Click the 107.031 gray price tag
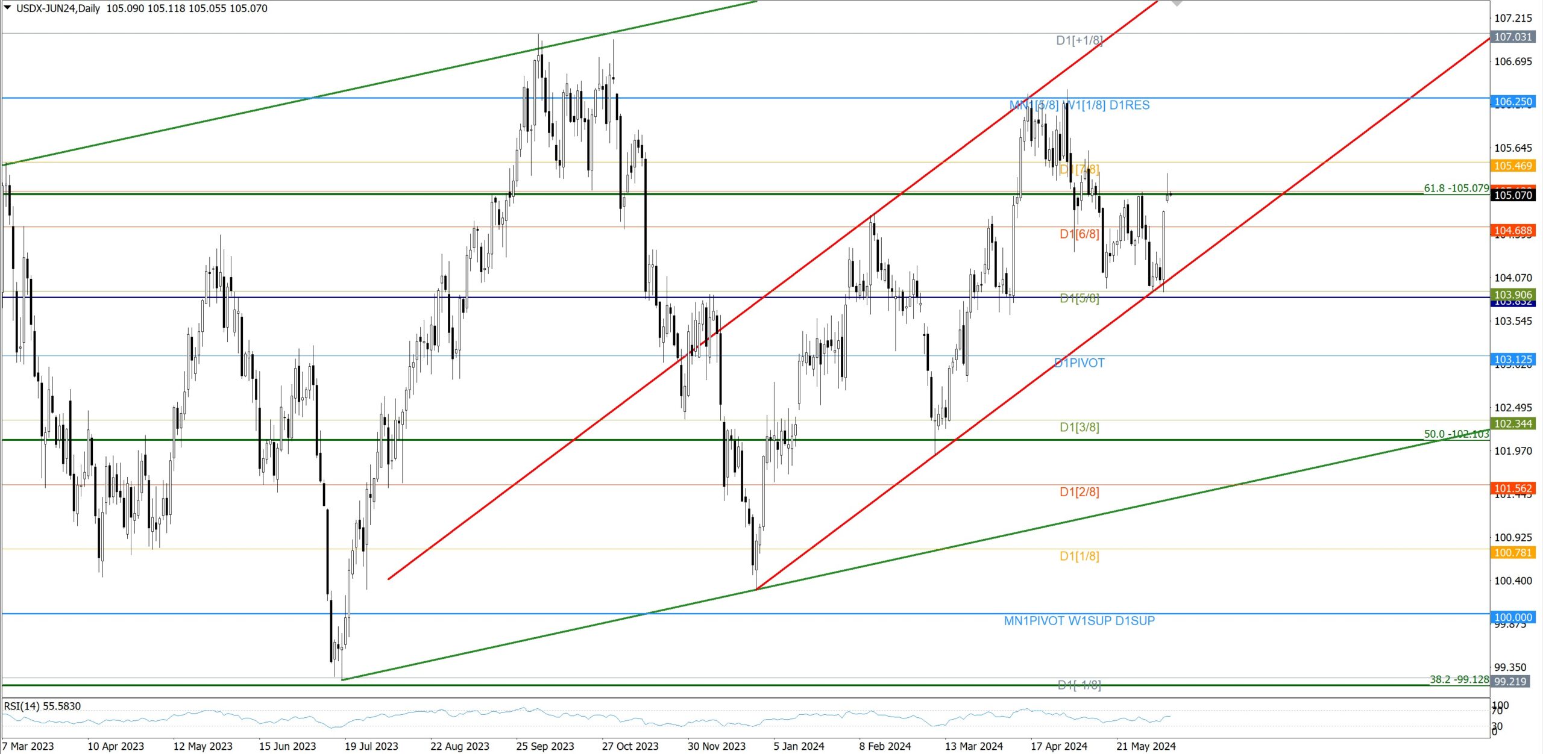Image resolution: width=1543 pixels, height=754 pixels. coord(1512,37)
